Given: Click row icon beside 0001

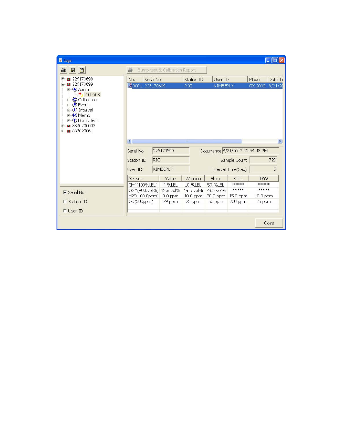Looking at the screenshot, I should coord(130,86).
